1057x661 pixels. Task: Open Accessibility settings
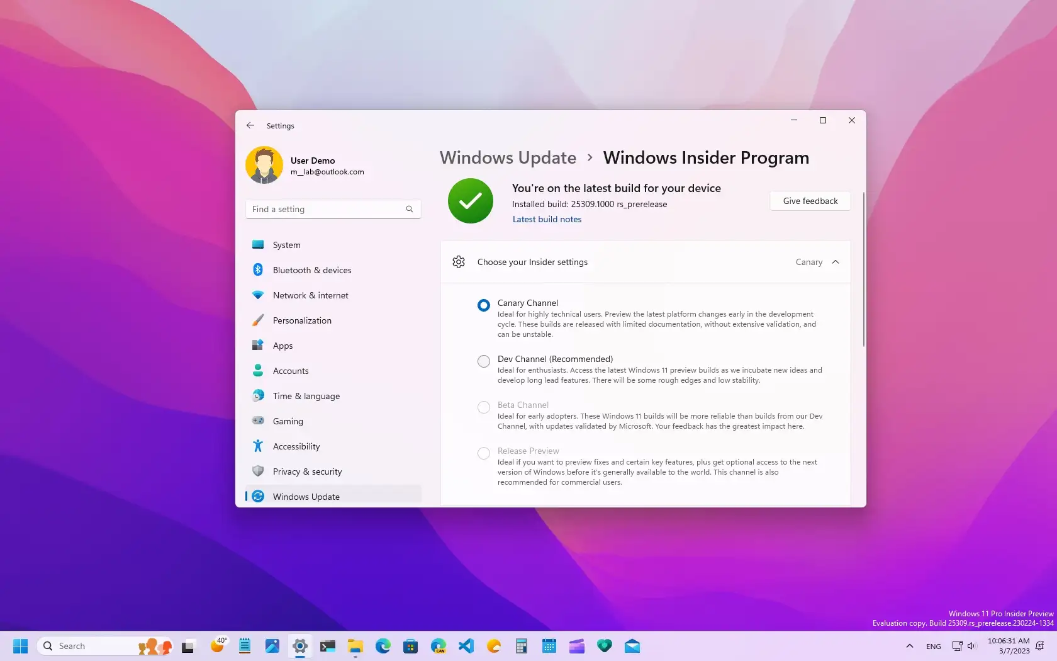pos(333,446)
